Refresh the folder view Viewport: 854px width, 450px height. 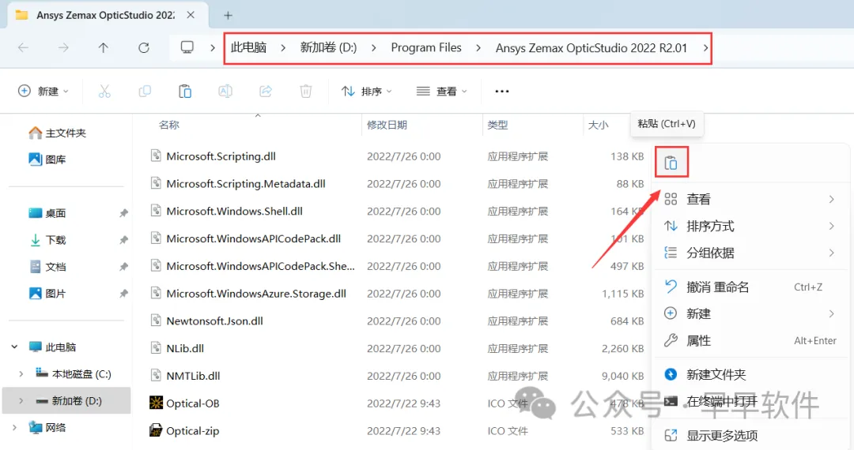pyautogui.click(x=144, y=48)
